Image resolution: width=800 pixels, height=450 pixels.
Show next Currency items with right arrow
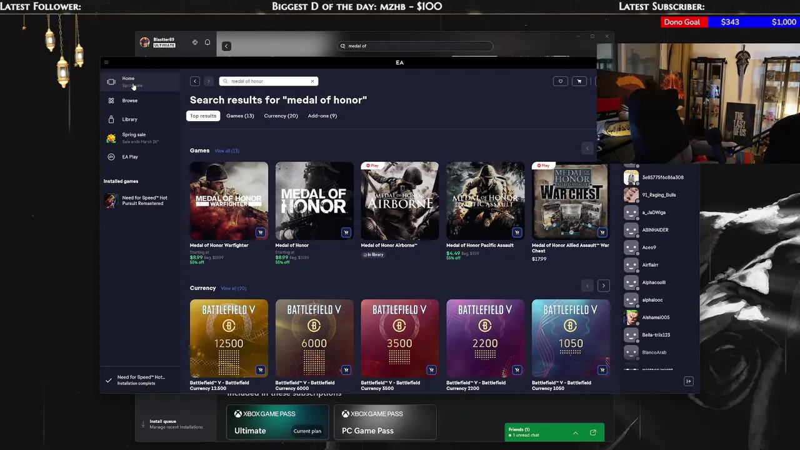pos(604,286)
